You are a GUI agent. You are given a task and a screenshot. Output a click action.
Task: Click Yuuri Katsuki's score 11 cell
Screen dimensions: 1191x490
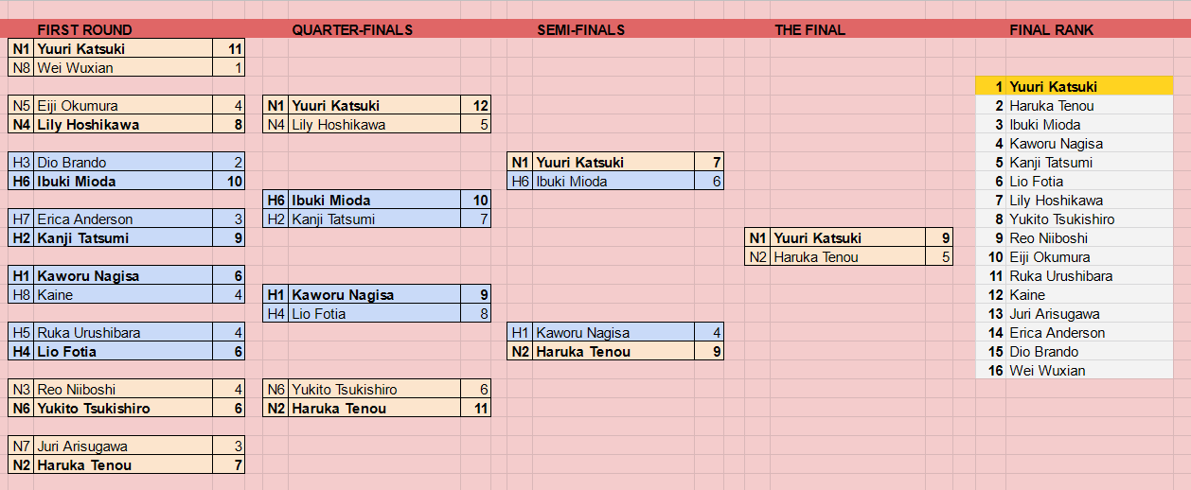[228, 49]
